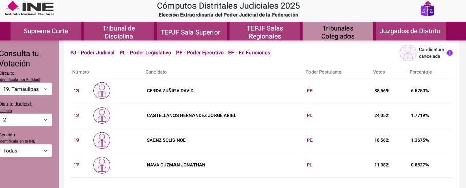Click the INE logo

[29, 8]
